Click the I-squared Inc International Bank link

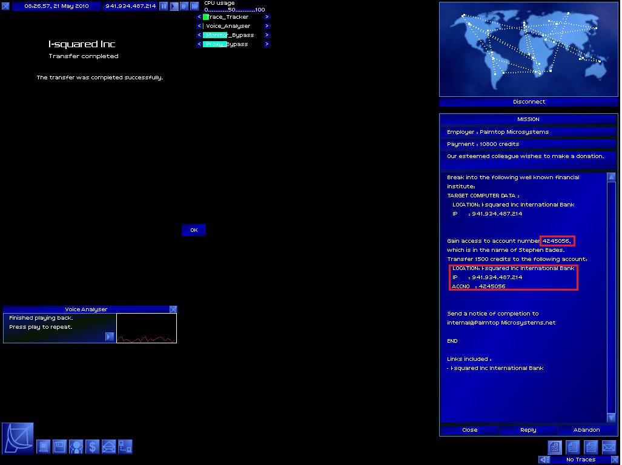497,368
